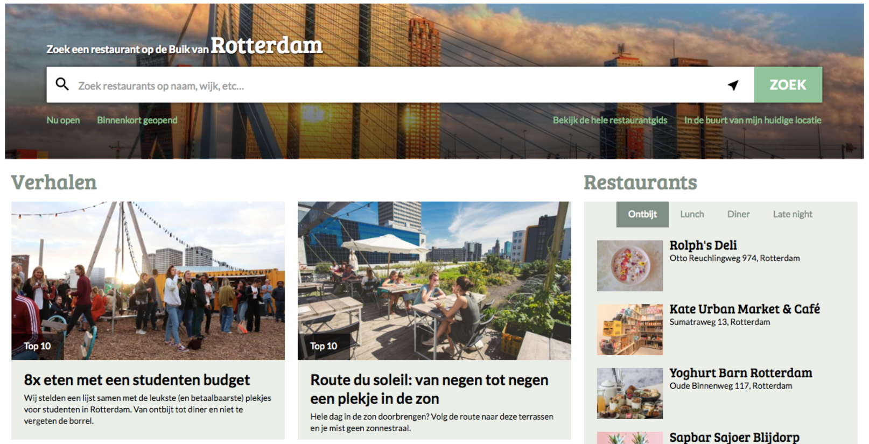This screenshot has height=444, width=869.
Task: Open the Binnenkort geopend link
Action: point(137,120)
